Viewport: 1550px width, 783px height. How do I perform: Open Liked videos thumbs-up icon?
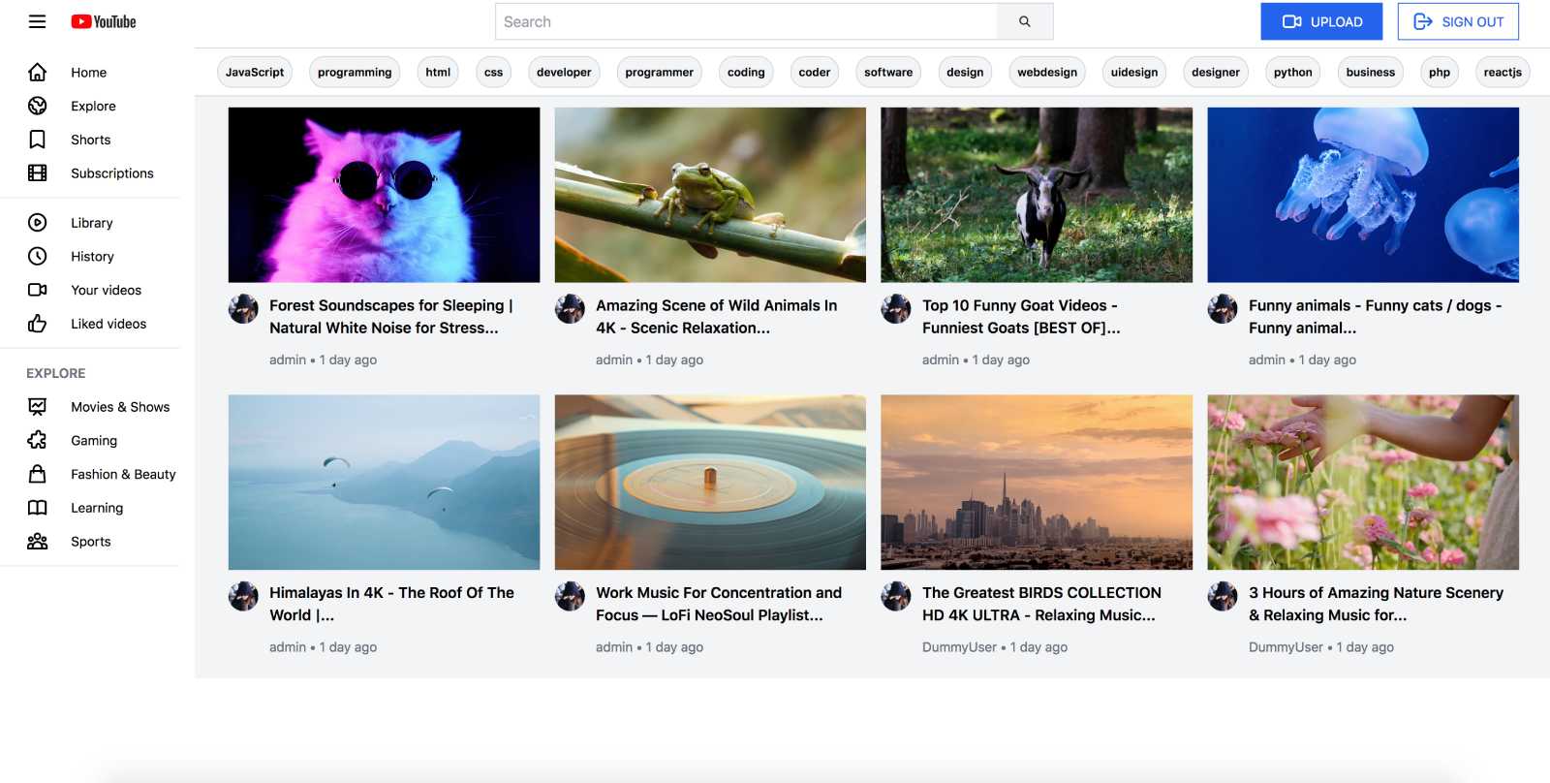pyautogui.click(x=37, y=324)
